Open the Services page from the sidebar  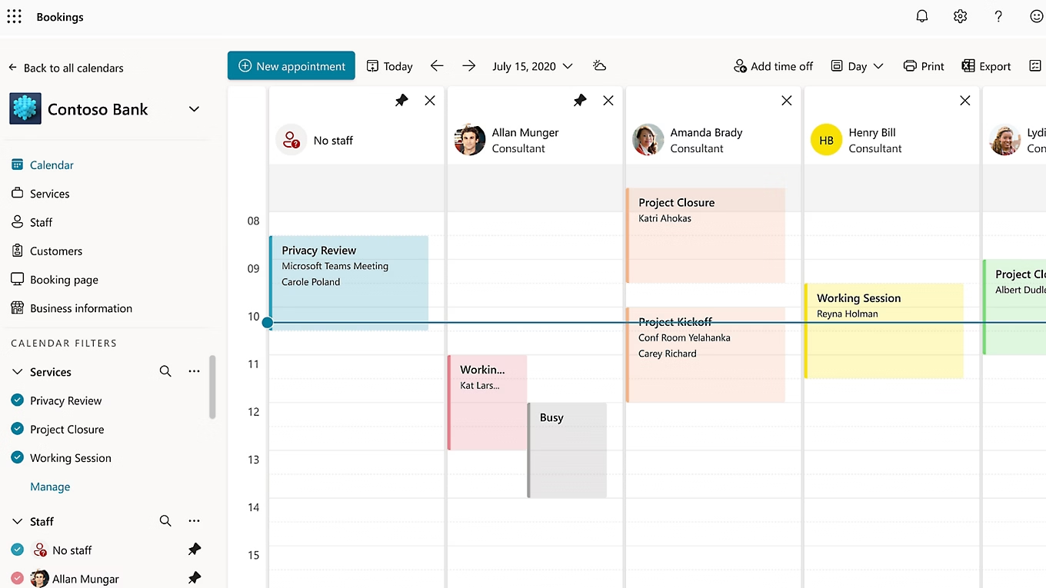(49, 193)
